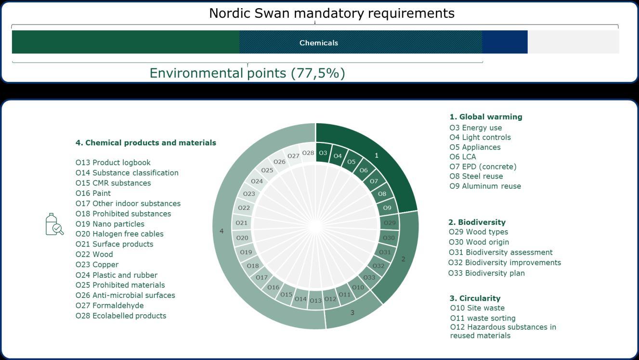Click outer ring section labeled 4
The width and height of the screenshot is (639, 360).
click(222, 231)
